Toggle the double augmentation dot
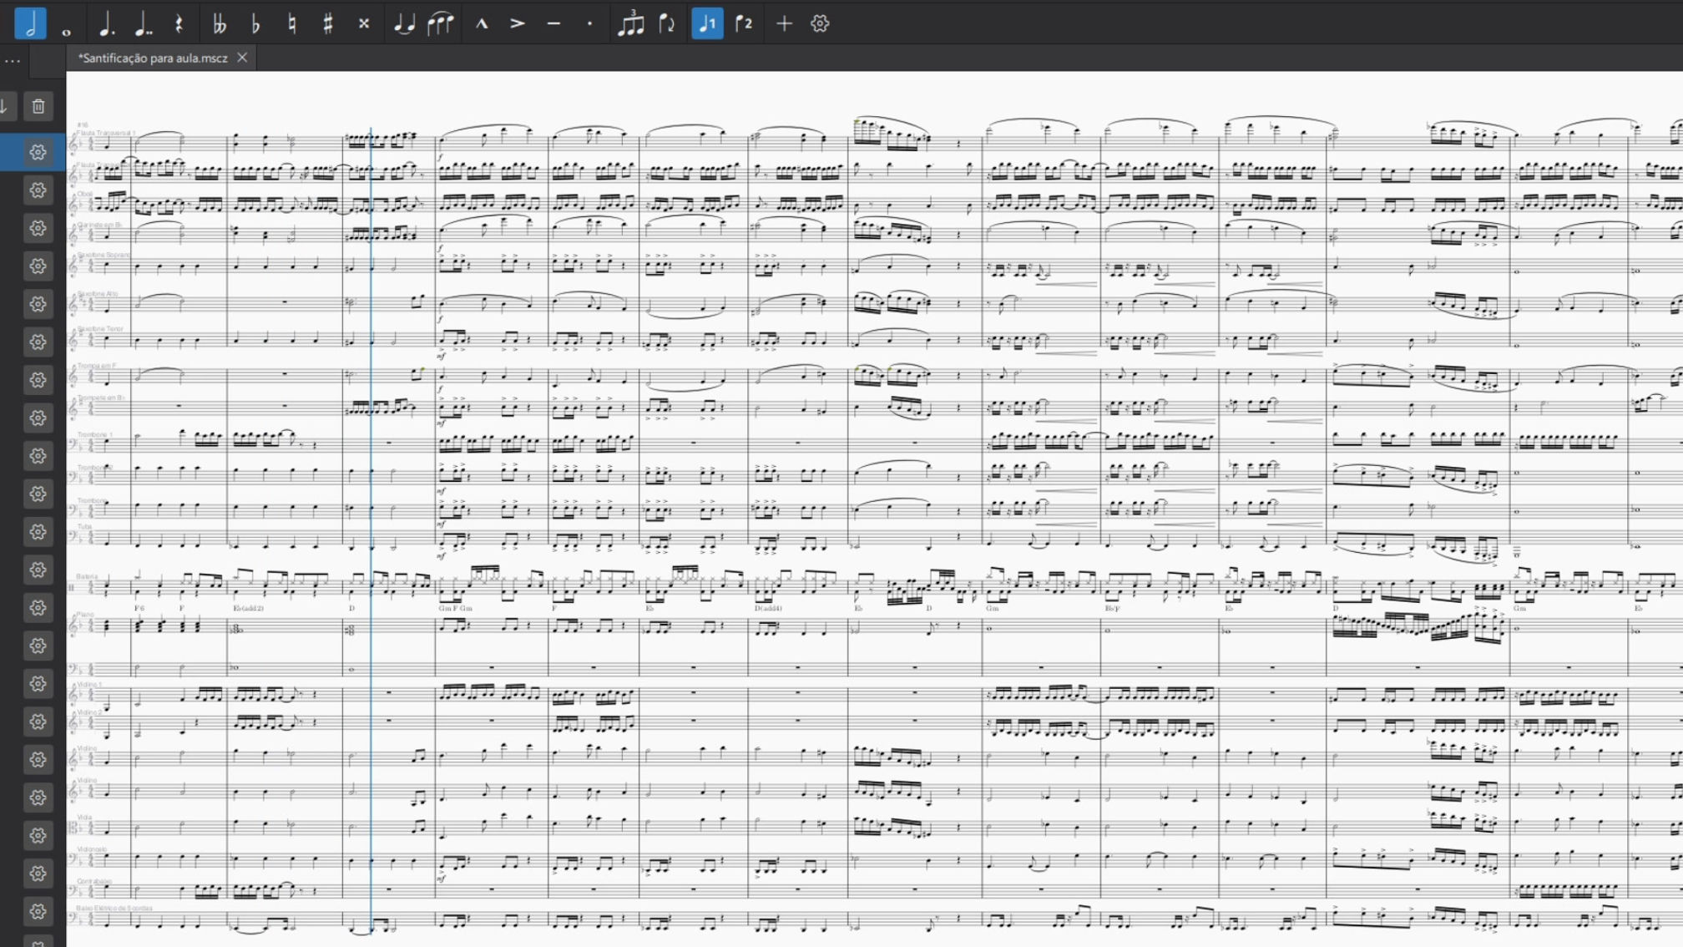1683x947 pixels. 143,24
